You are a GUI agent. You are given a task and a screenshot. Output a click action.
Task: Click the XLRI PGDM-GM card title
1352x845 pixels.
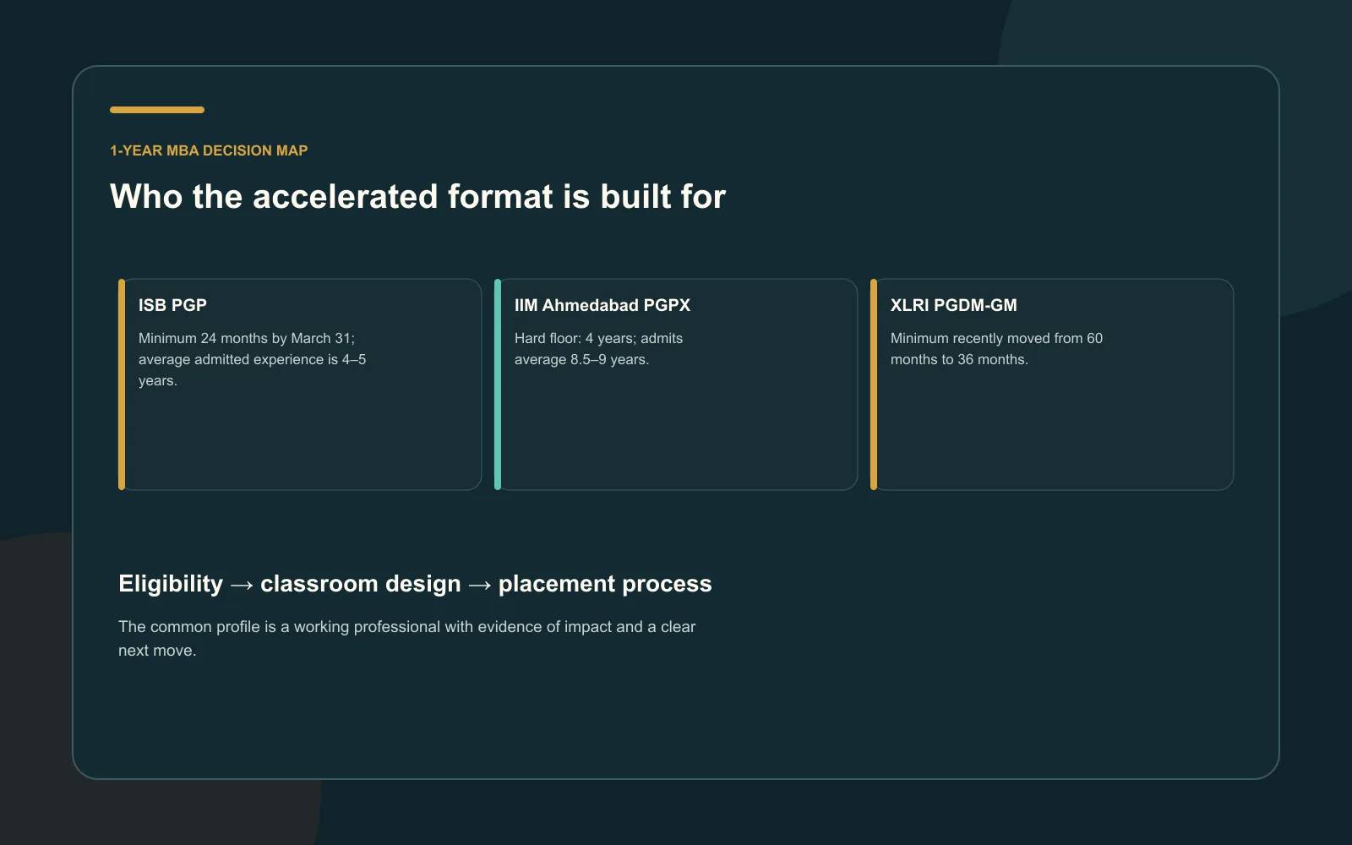pyautogui.click(x=954, y=305)
